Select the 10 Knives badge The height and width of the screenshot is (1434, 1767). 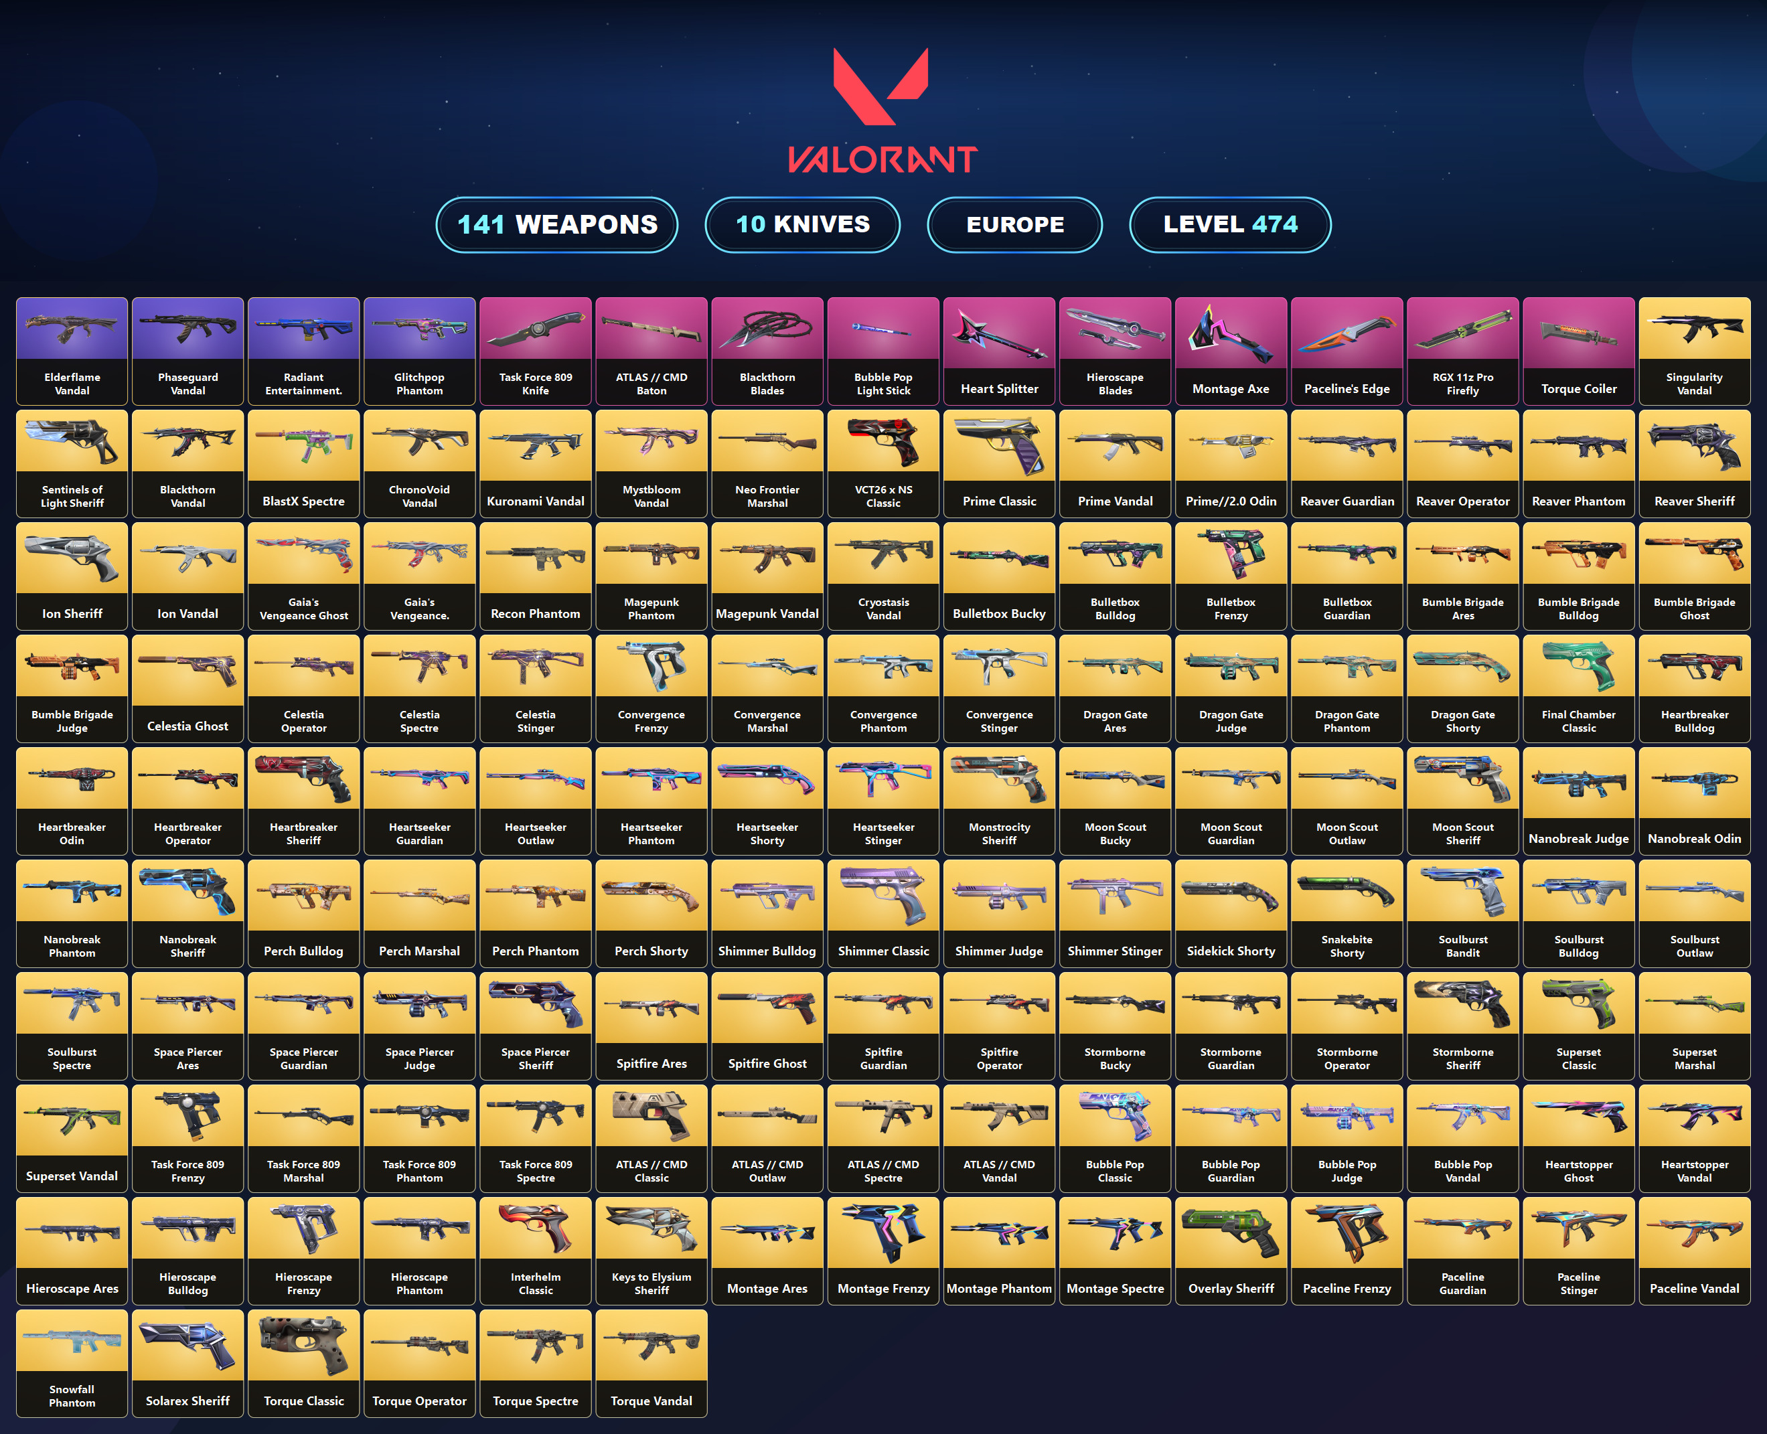(x=802, y=225)
